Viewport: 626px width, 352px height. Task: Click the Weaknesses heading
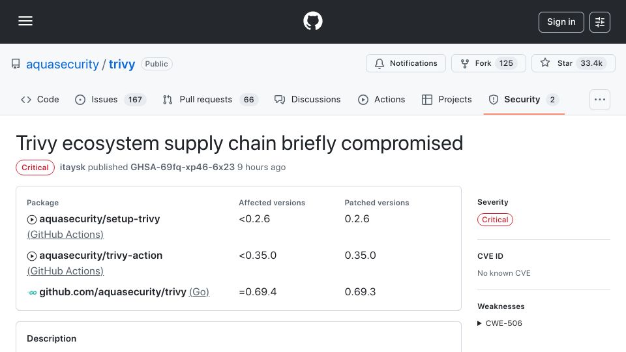[x=501, y=306]
